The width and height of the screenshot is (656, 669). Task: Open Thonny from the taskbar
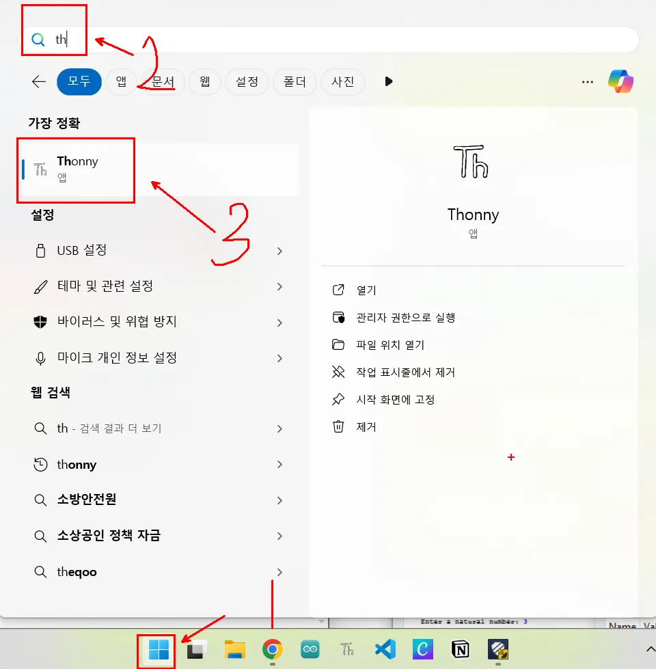(347, 650)
